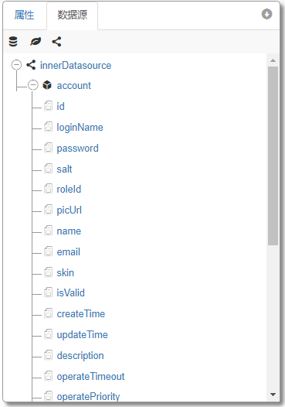Click the field icon next to id

pyautogui.click(x=48, y=106)
